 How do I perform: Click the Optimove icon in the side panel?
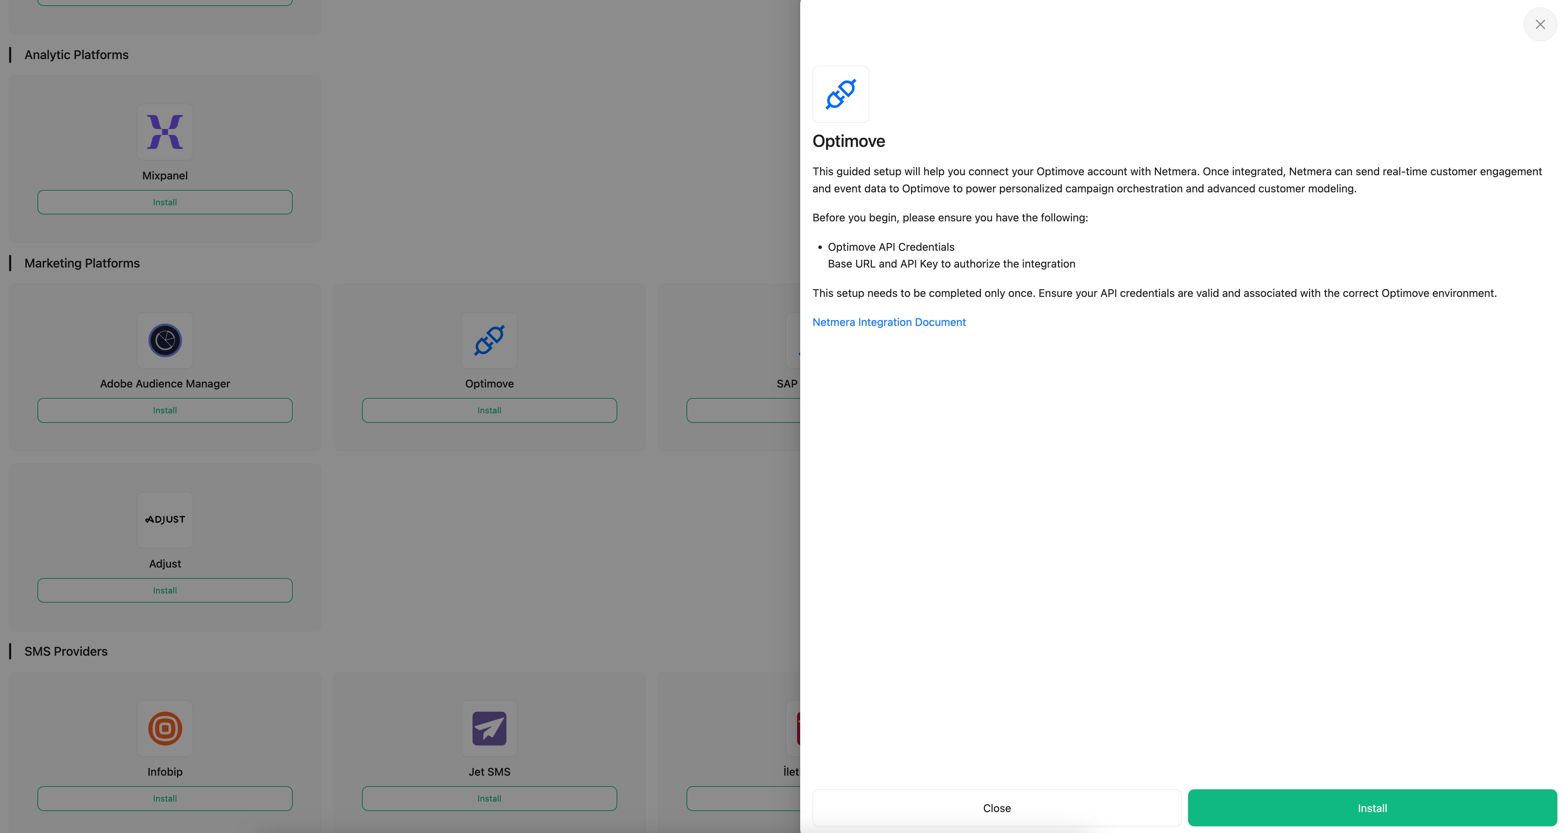pyautogui.click(x=840, y=94)
